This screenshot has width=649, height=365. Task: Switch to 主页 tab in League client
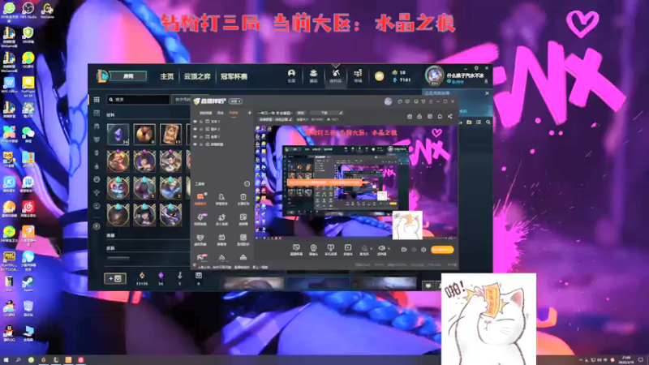(x=167, y=76)
